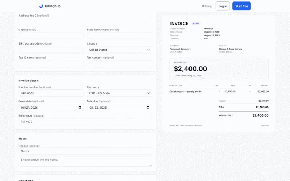290x181 pixels.
Task: Click 'Oak staircase — supply and fit' line item
Action: pyautogui.click(x=185, y=92)
